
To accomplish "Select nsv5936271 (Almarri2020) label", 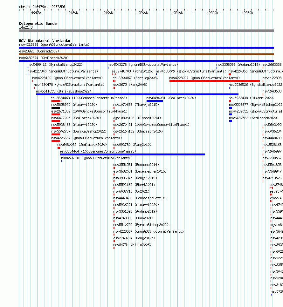I will click(136, 205).
